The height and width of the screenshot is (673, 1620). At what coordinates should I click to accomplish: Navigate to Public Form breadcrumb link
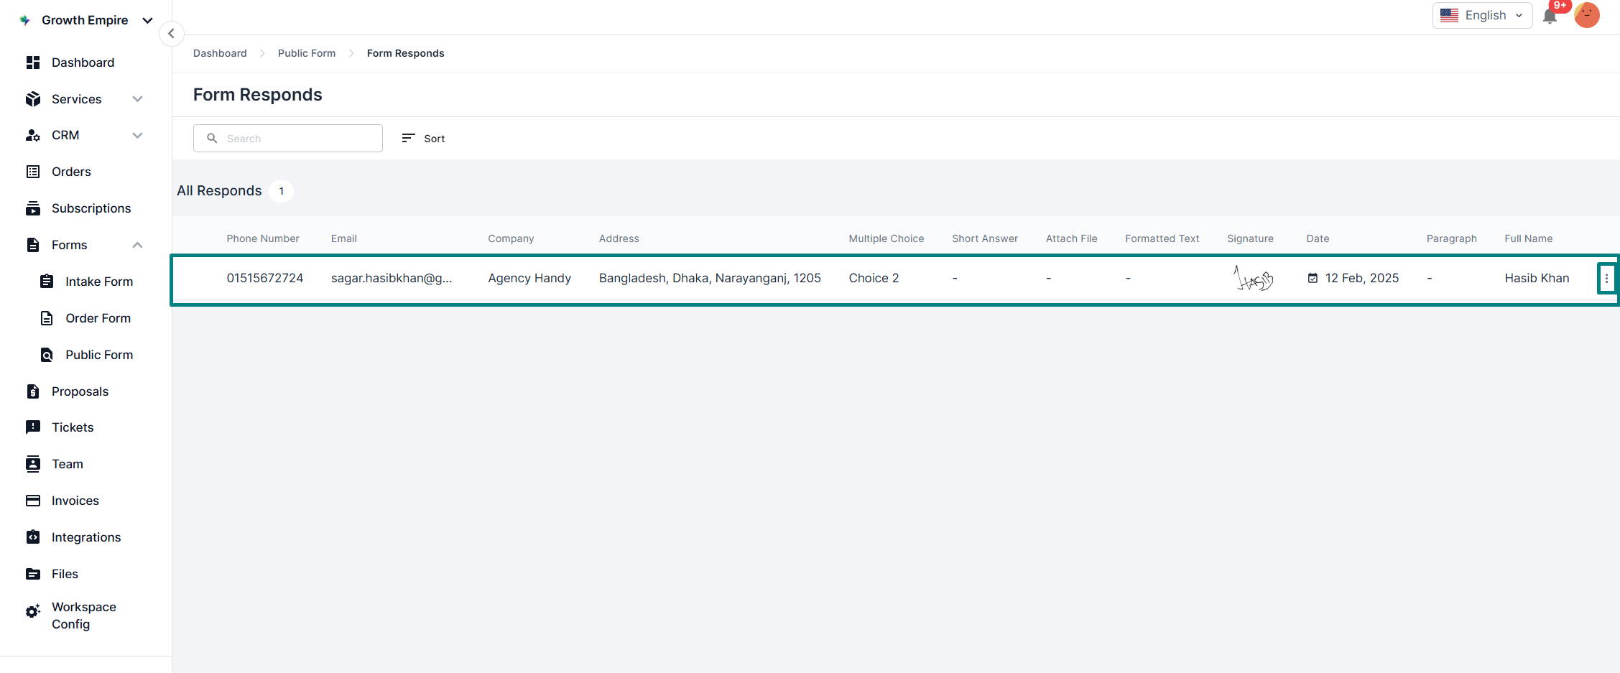coord(307,53)
